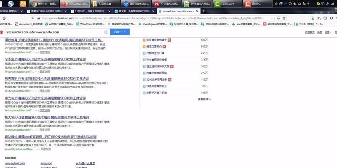Open the 邢天营销 search result title
Screen dimensions: 337x168
click(x=47, y=79)
